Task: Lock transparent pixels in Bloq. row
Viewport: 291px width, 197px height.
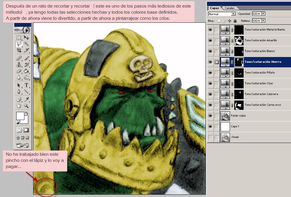Action: pos(219,21)
